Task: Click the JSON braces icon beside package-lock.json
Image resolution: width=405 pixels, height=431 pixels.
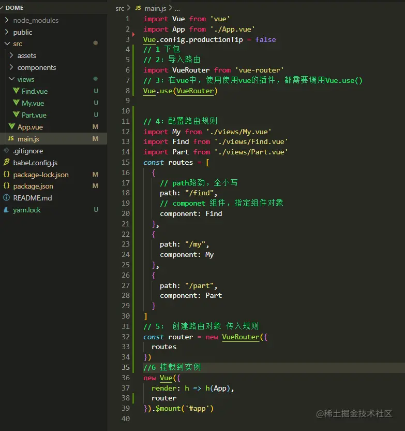Action: coord(6,174)
